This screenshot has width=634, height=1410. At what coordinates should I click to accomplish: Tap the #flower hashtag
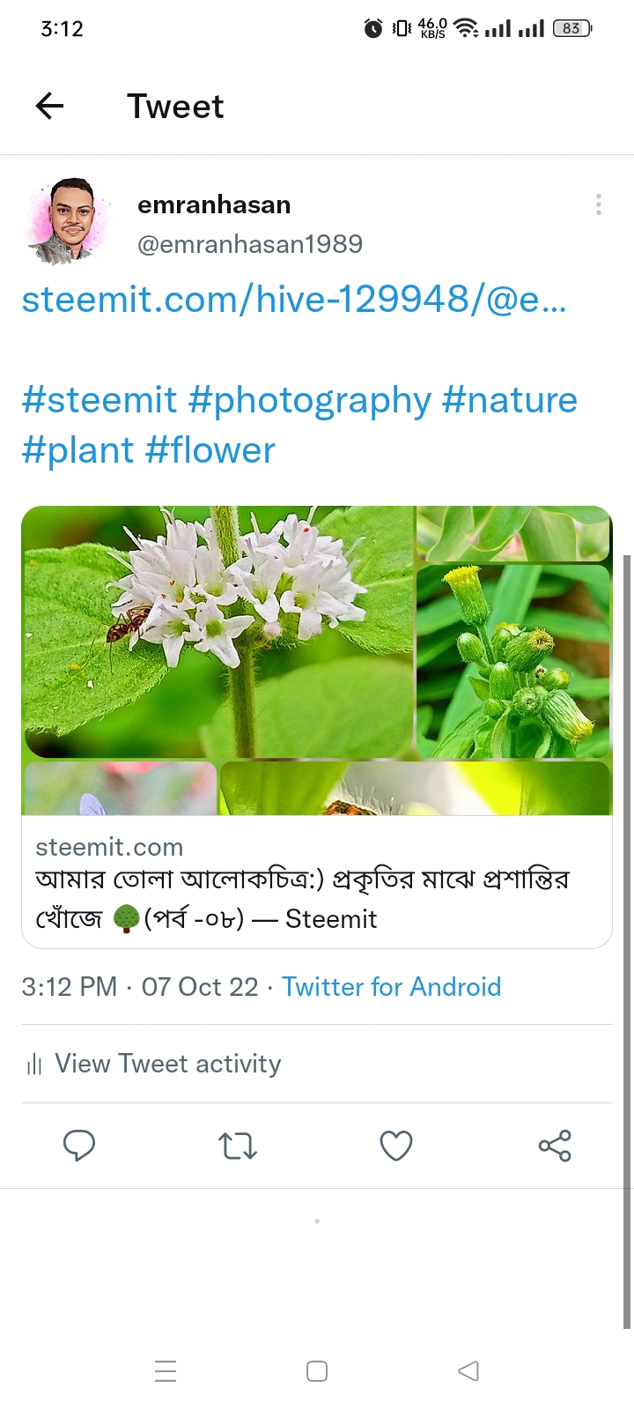210,450
